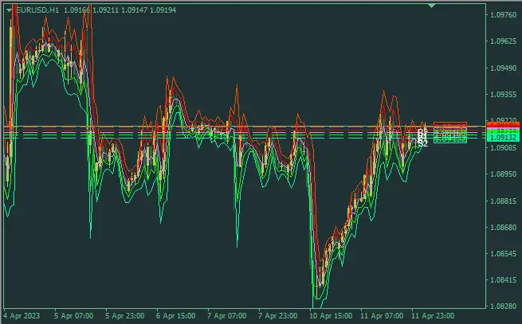Click the 1.09194 close value in the header
522x324 pixels.
(x=163, y=10)
